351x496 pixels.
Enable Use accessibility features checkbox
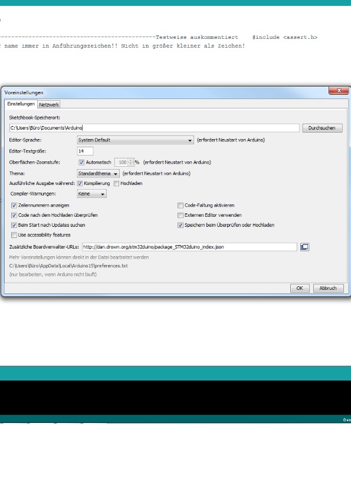pos(14,234)
